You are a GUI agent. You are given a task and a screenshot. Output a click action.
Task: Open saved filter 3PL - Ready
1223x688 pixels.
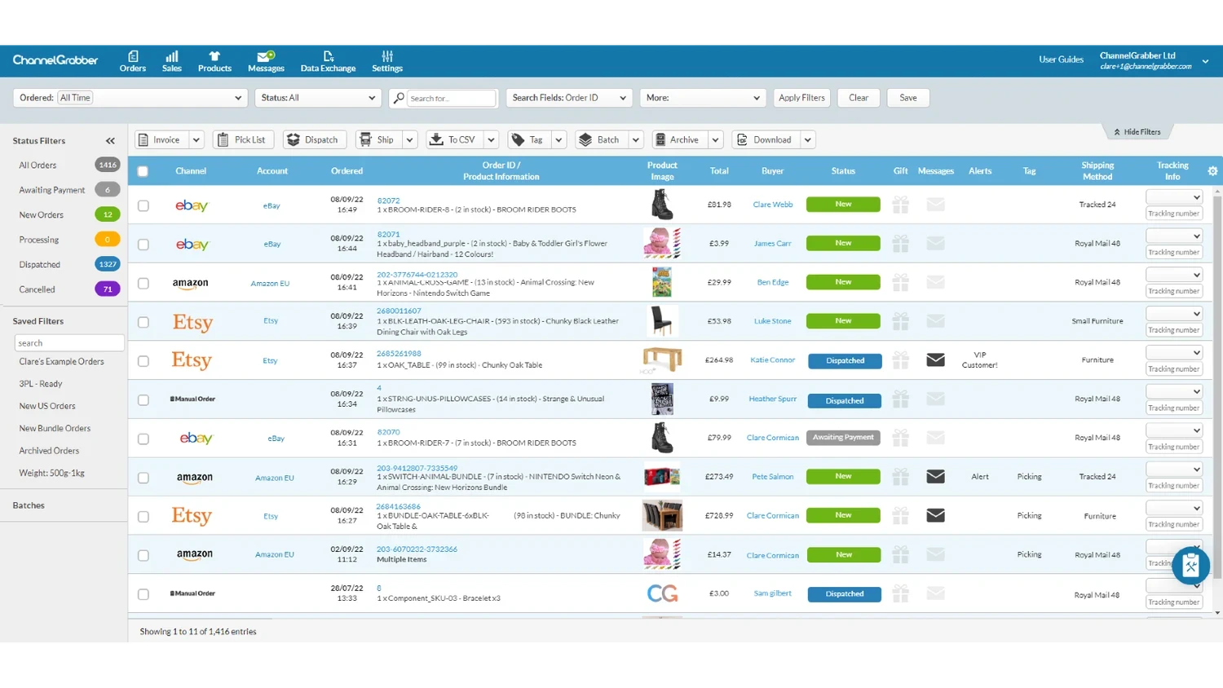click(x=41, y=384)
